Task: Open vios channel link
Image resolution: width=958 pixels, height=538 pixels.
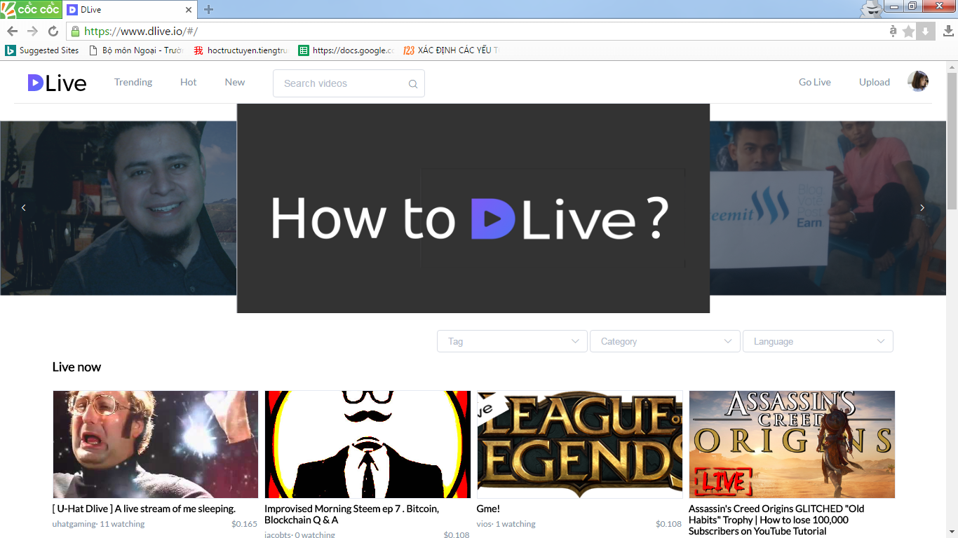Action: pyautogui.click(x=485, y=524)
